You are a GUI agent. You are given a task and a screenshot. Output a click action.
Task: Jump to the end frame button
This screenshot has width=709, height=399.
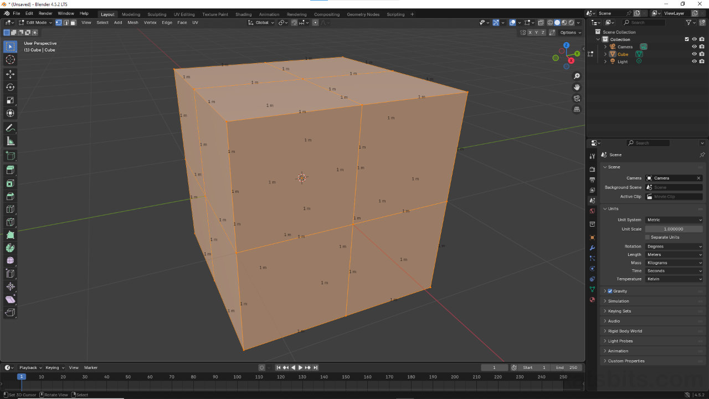point(315,367)
